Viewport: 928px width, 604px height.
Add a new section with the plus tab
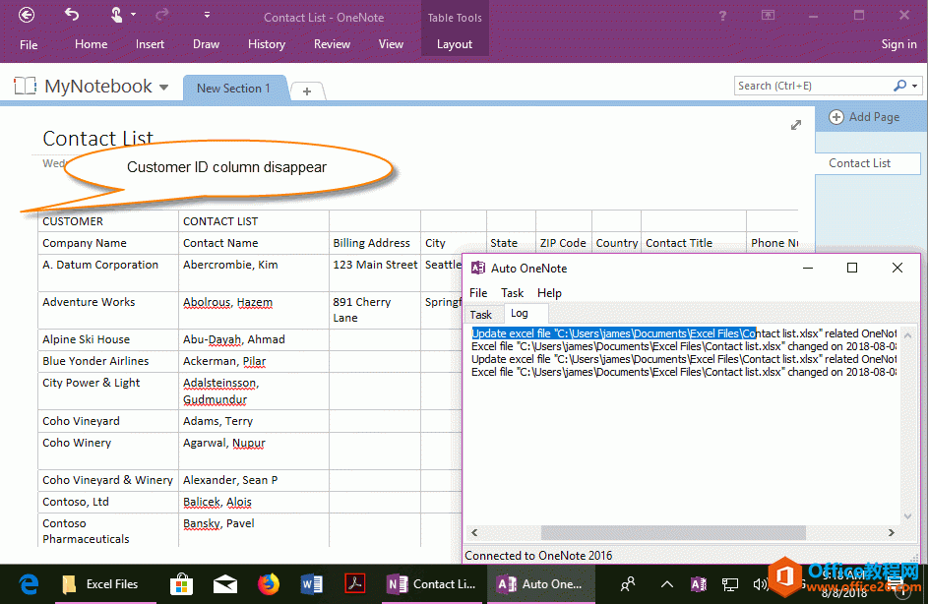pyautogui.click(x=308, y=89)
